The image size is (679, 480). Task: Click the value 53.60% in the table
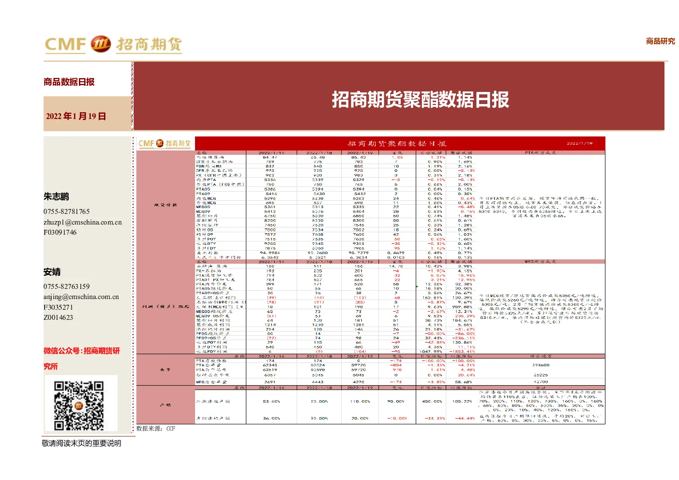(x=271, y=401)
